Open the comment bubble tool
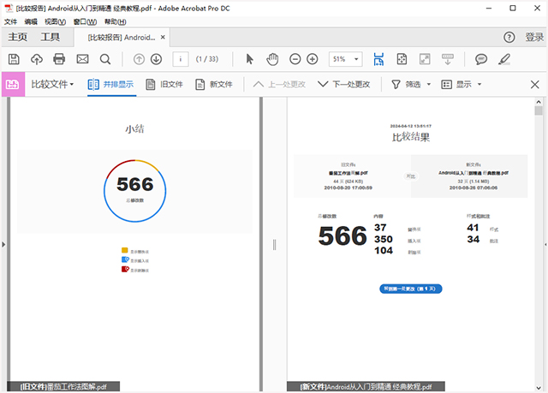 [x=481, y=59]
